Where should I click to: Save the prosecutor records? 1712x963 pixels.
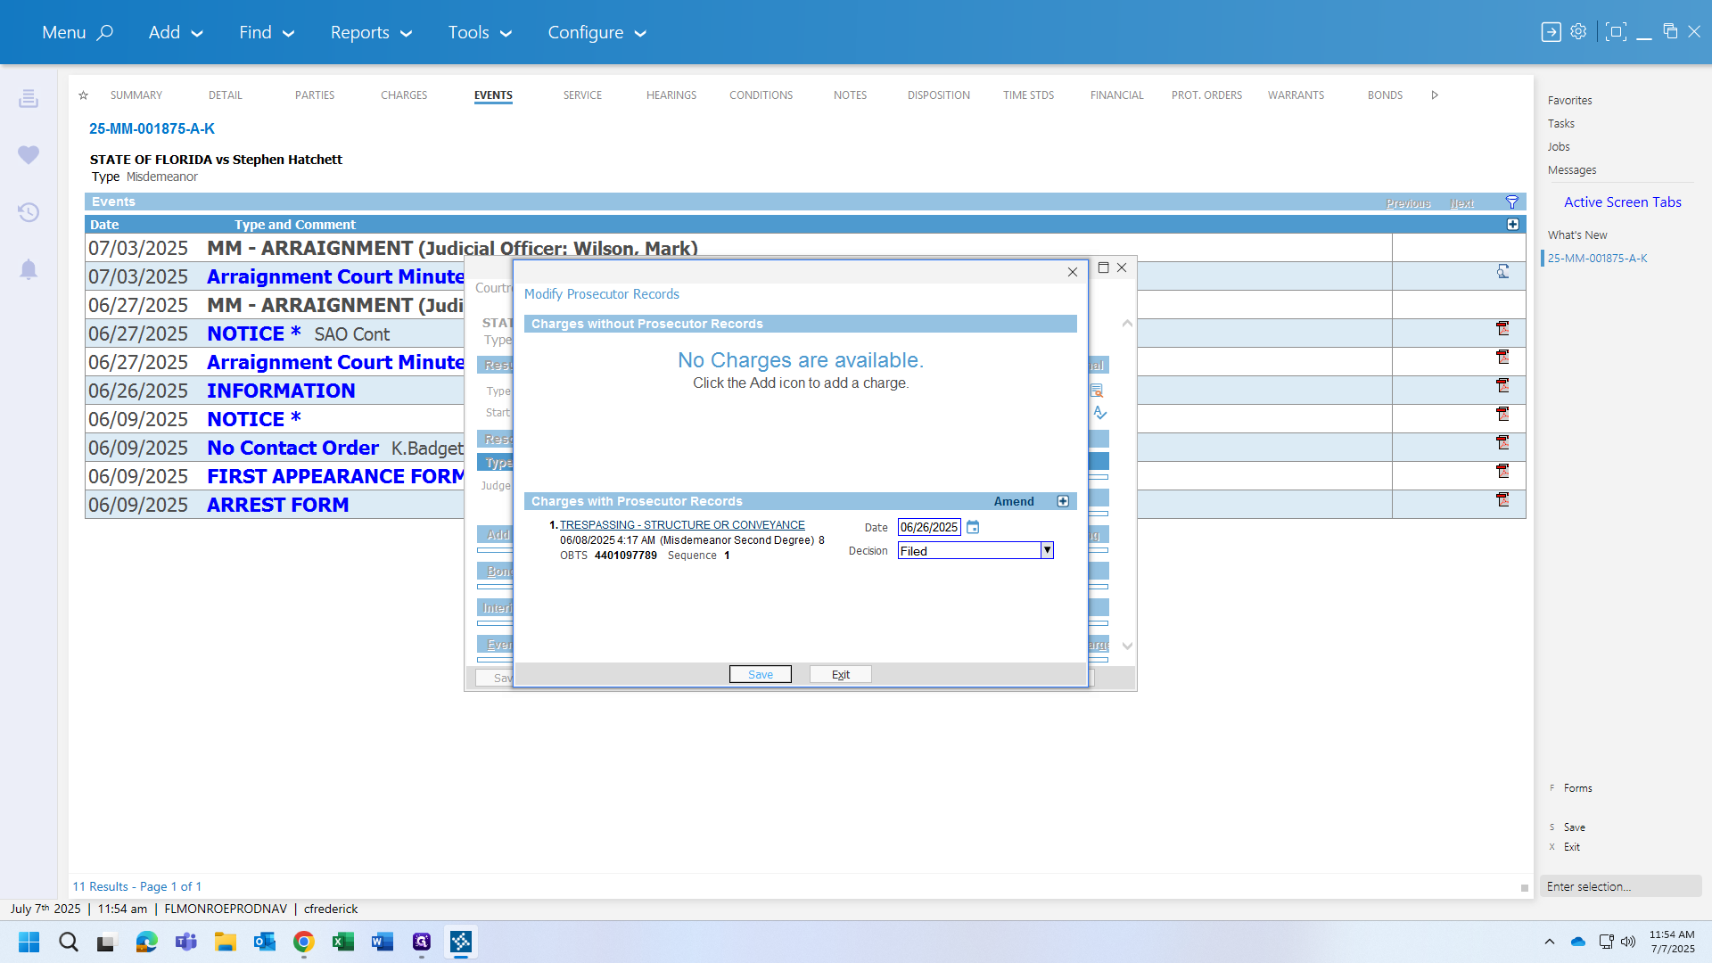760,674
